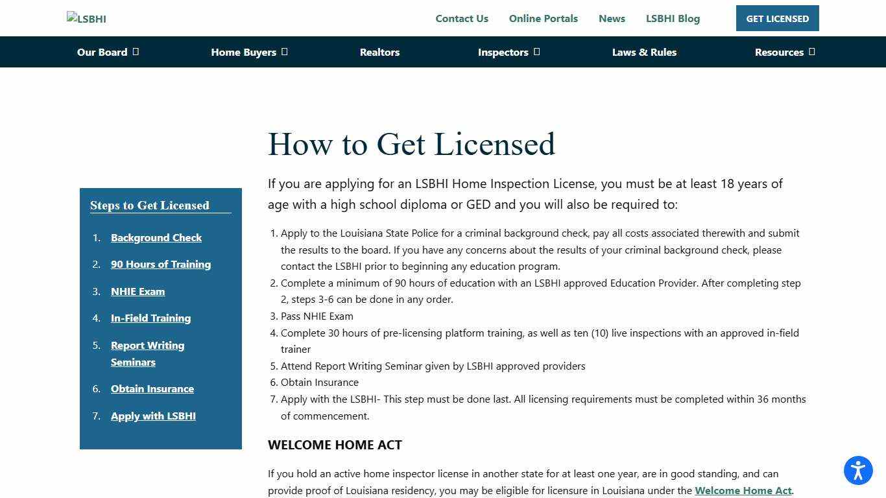Screen dimensions: 886x498
Task: Select the 90 Hours of Training link
Action: [161, 264]
